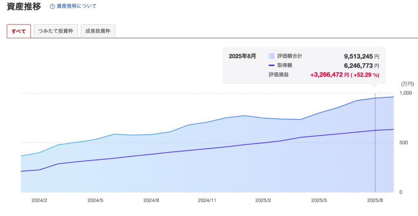Viewport: 418px width, 216px height.
Task: Click the 2025/8 x-axis label
Action: pyautogui.click(x=375, y=201)
